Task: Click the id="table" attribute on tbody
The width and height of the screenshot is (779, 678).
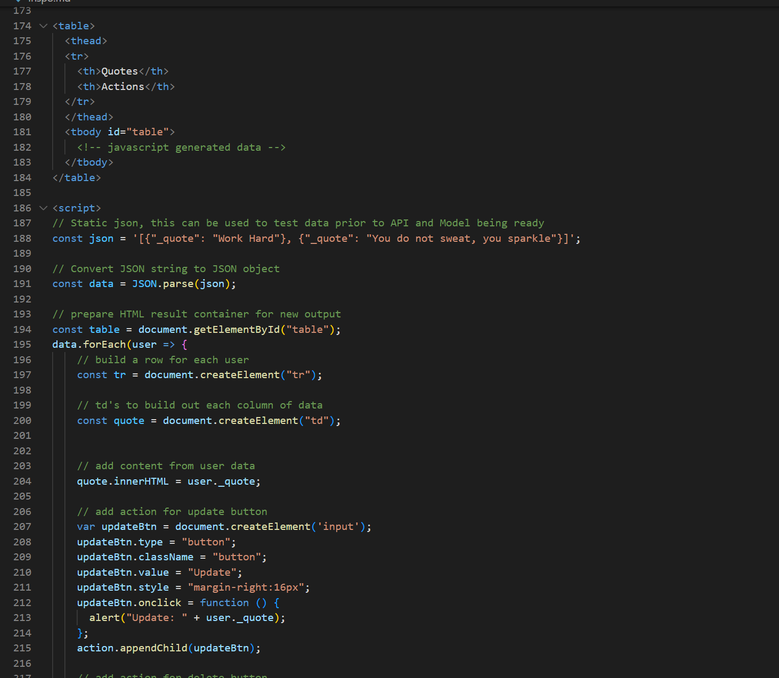Action: [138, 132]
